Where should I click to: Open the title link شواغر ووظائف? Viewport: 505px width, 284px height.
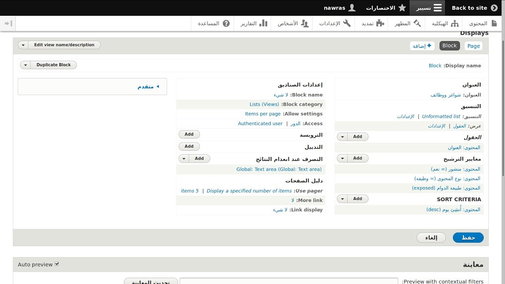[x=446, y=95]
